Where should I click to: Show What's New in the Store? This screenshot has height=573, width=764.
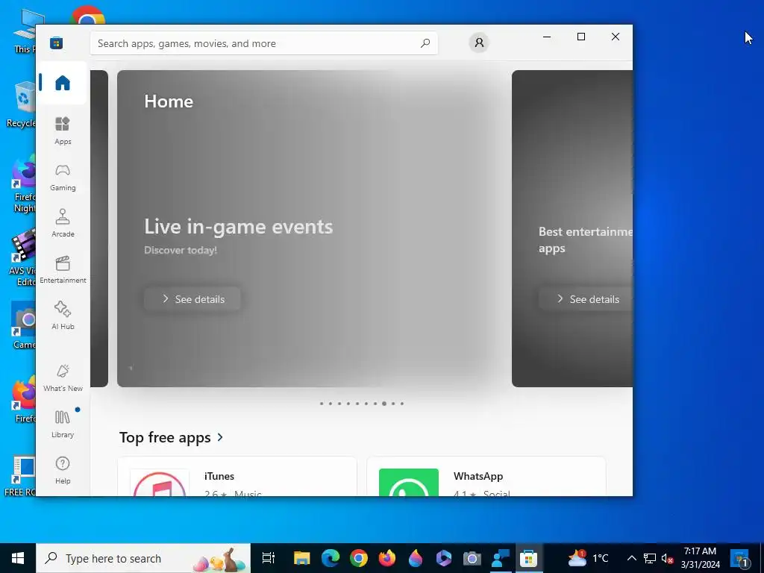(x=63, y=378)
